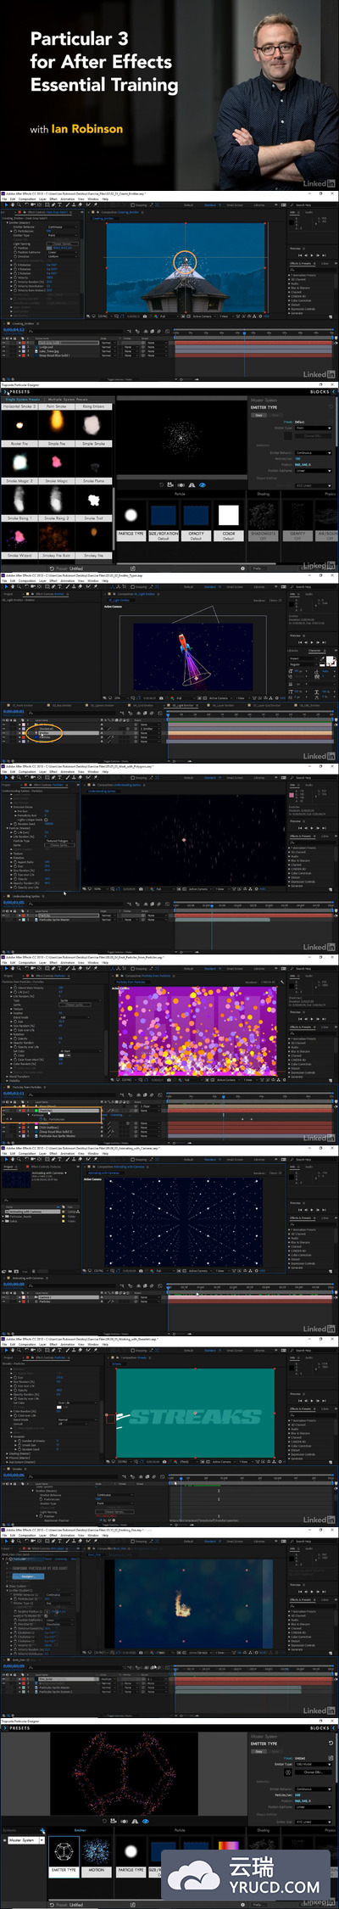The image size is (339, 1909).
Task: Select the Single System Presets tab
Action: click(x=23, y=399)
